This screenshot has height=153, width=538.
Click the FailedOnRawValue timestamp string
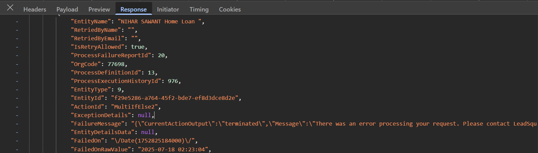(x=173, y=149)
